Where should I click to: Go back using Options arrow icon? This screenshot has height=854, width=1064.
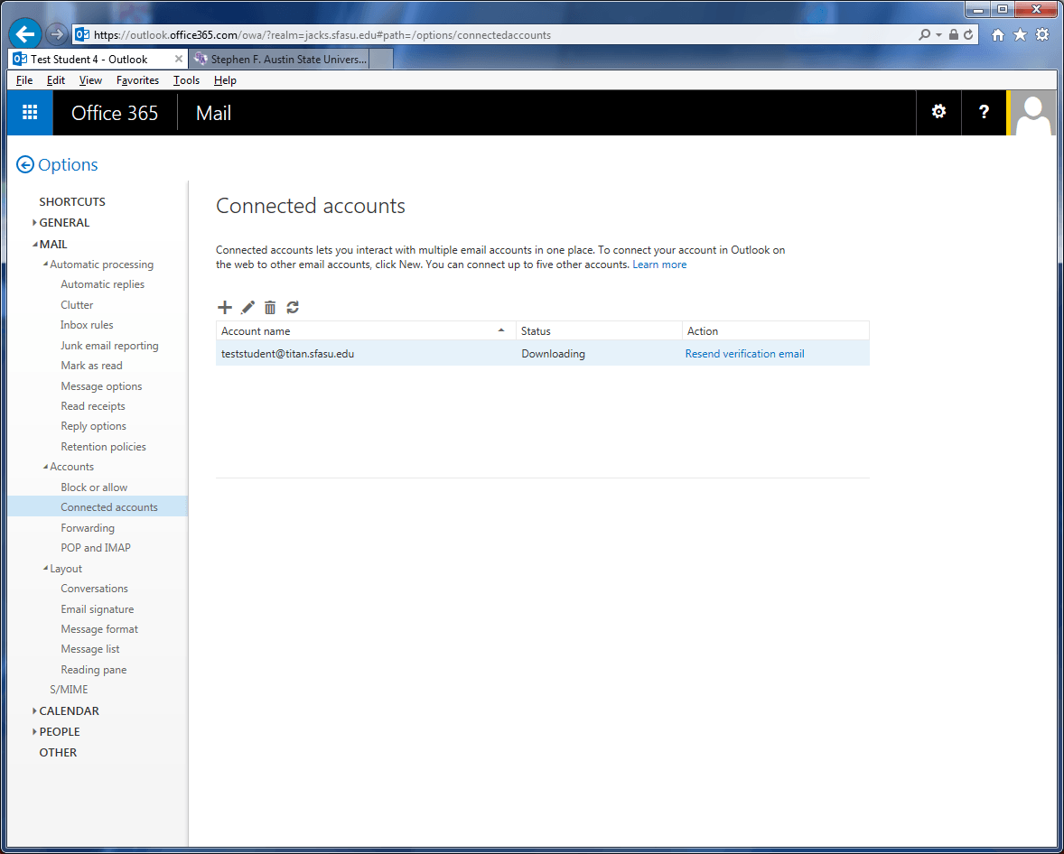click(x=25, y=165)
